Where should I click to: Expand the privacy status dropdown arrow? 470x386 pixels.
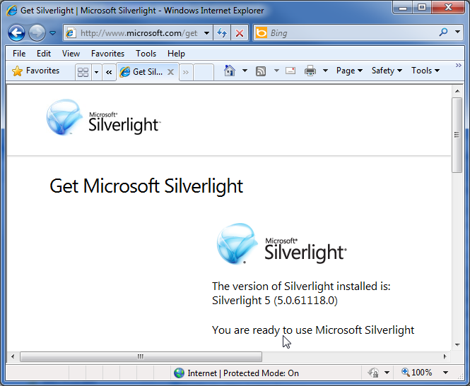(387, 373)
